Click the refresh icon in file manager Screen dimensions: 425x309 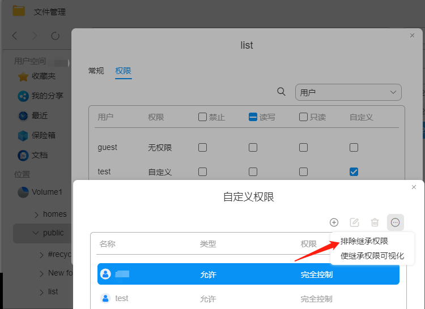[x=55, y=36]
